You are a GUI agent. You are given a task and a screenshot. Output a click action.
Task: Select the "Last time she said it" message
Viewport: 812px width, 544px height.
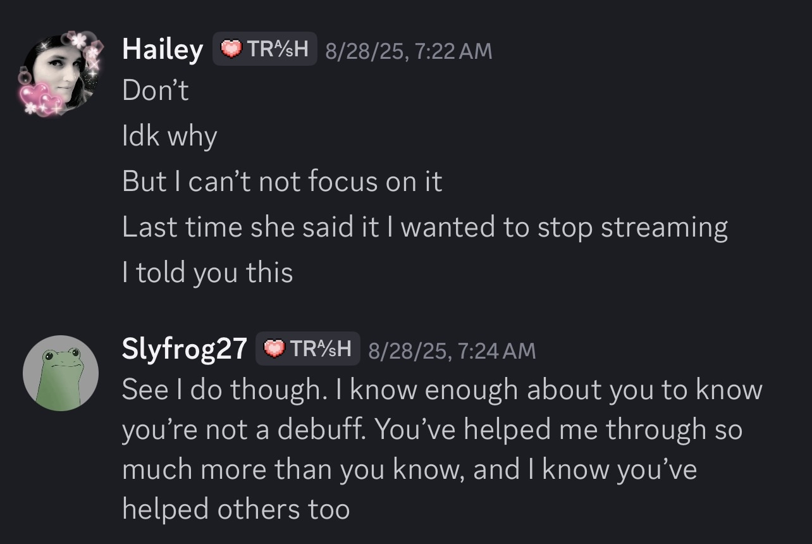coord(424,227)
